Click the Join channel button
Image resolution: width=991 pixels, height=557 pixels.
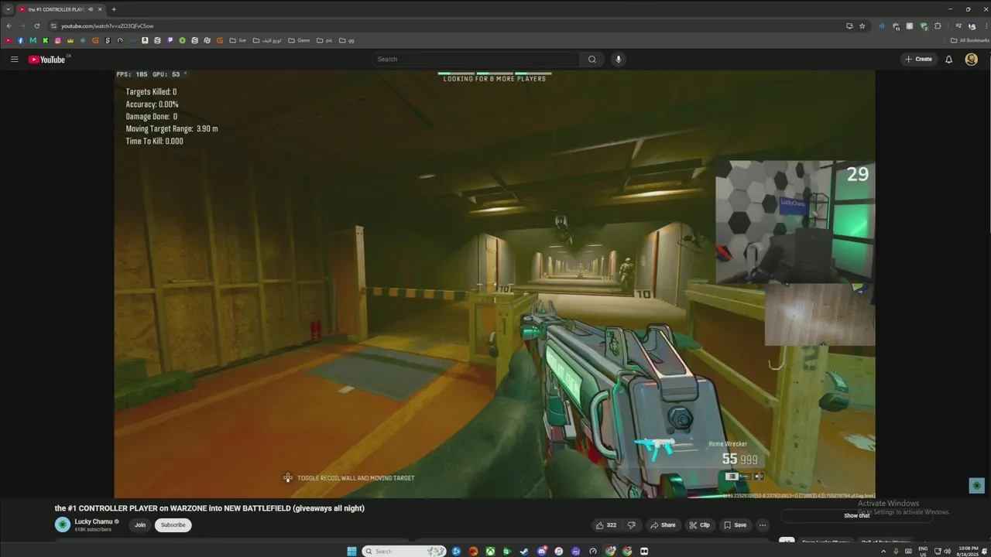[x=140, y=525]
